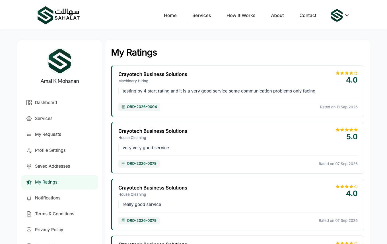Click the Notifications bell icon

[29, 198]
